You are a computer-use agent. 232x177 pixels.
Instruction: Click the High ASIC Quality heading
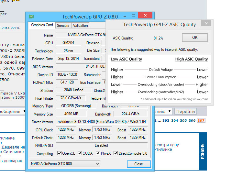192,59
